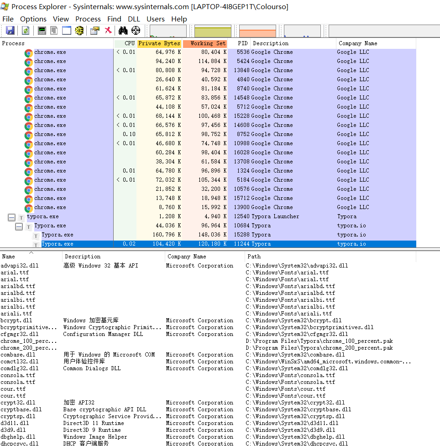Viewport: 440px width, 446px height.
Task: Click the red X Kill Process icon
Action: tap(108, 31)
